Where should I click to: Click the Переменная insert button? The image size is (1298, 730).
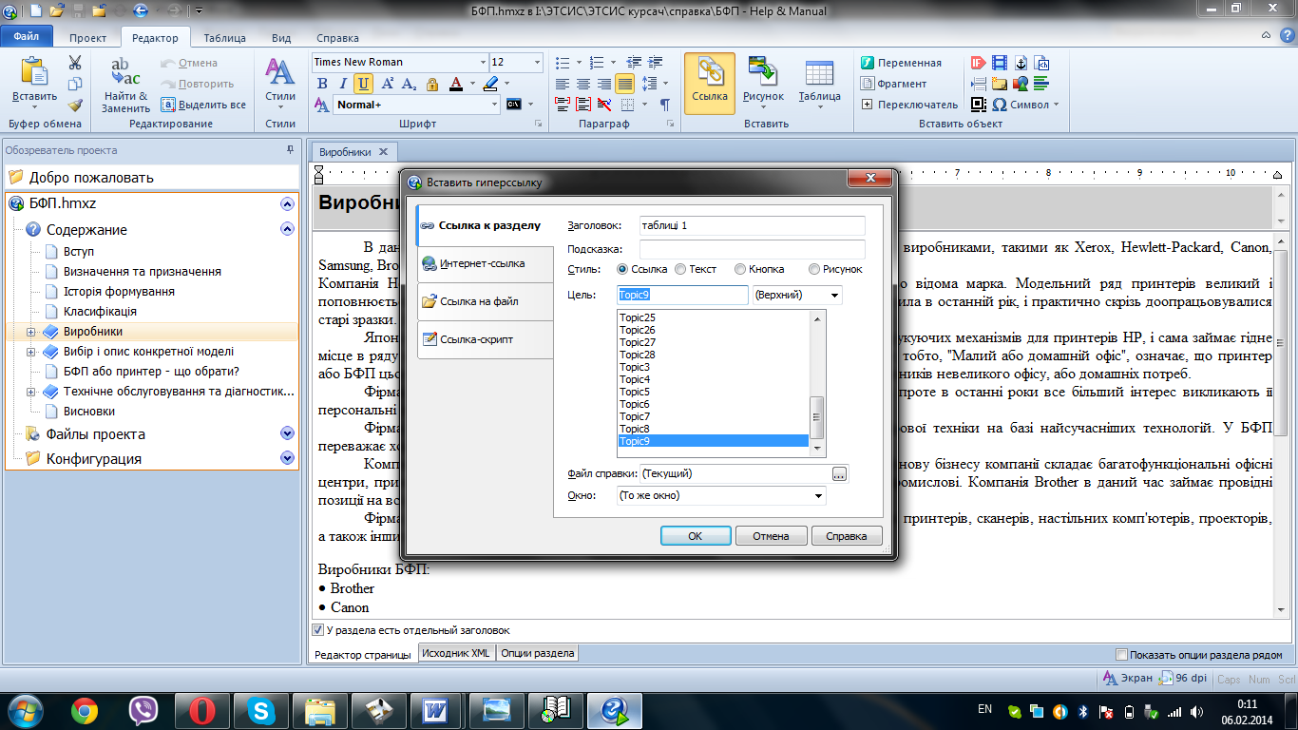[901, 63]
